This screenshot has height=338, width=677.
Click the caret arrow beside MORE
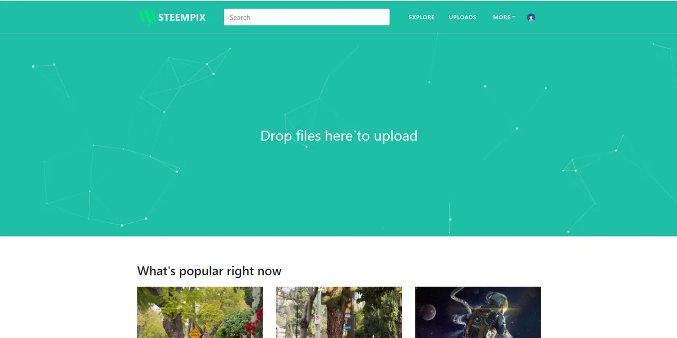pos(514,17)
